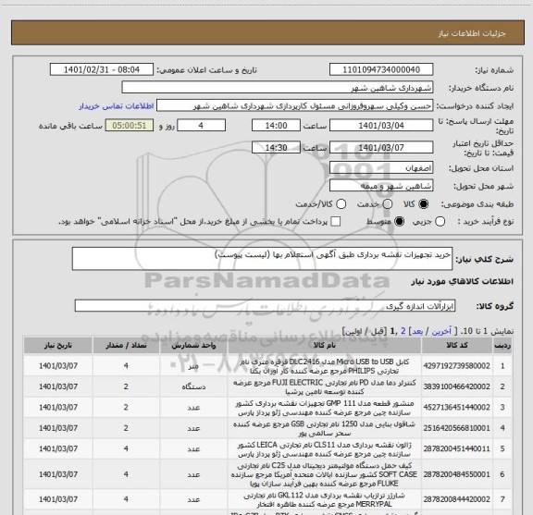Click product code 383910046642​0002
533x515 pixels.
point(457,386)
